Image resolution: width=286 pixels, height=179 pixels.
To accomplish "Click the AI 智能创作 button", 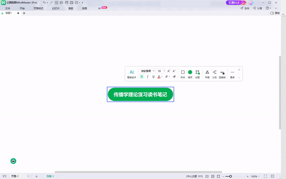I will click(x=132, y=74).
